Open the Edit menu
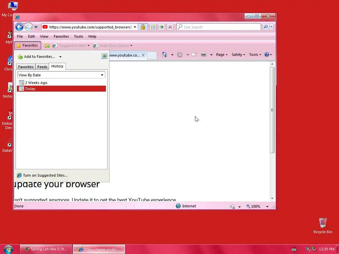Image resolution: width=339 pixels, height=254 pixels. pos(31,36)
